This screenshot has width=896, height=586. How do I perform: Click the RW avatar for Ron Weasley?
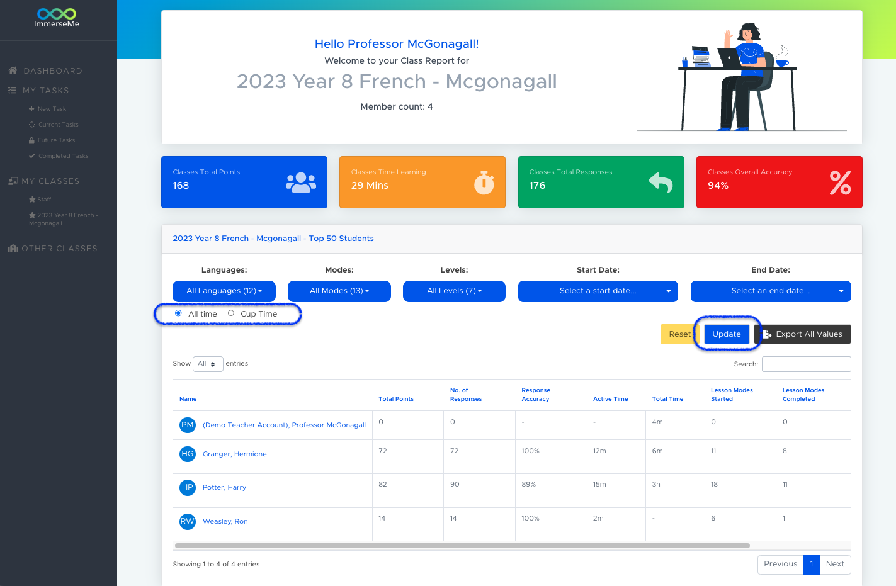point(188,521)
